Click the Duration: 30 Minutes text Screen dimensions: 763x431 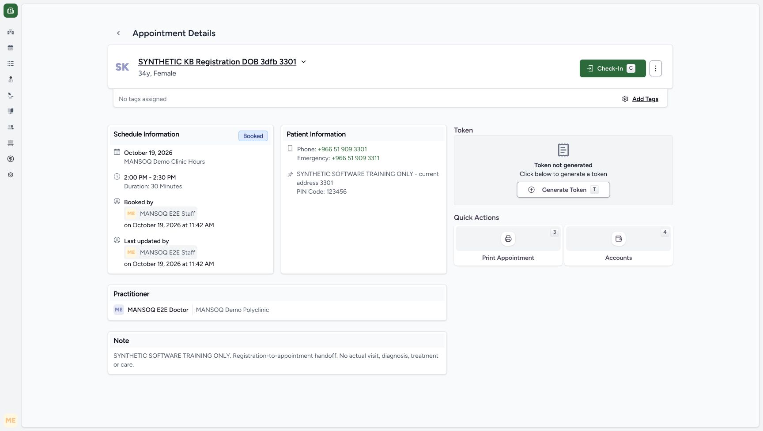(153, 186)
